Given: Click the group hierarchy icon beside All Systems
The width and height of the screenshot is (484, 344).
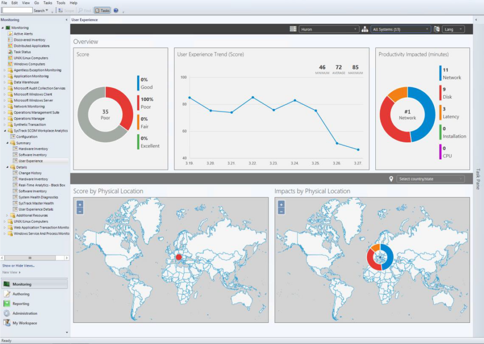Looking at the screenshot, I should (x=365, y=29).
